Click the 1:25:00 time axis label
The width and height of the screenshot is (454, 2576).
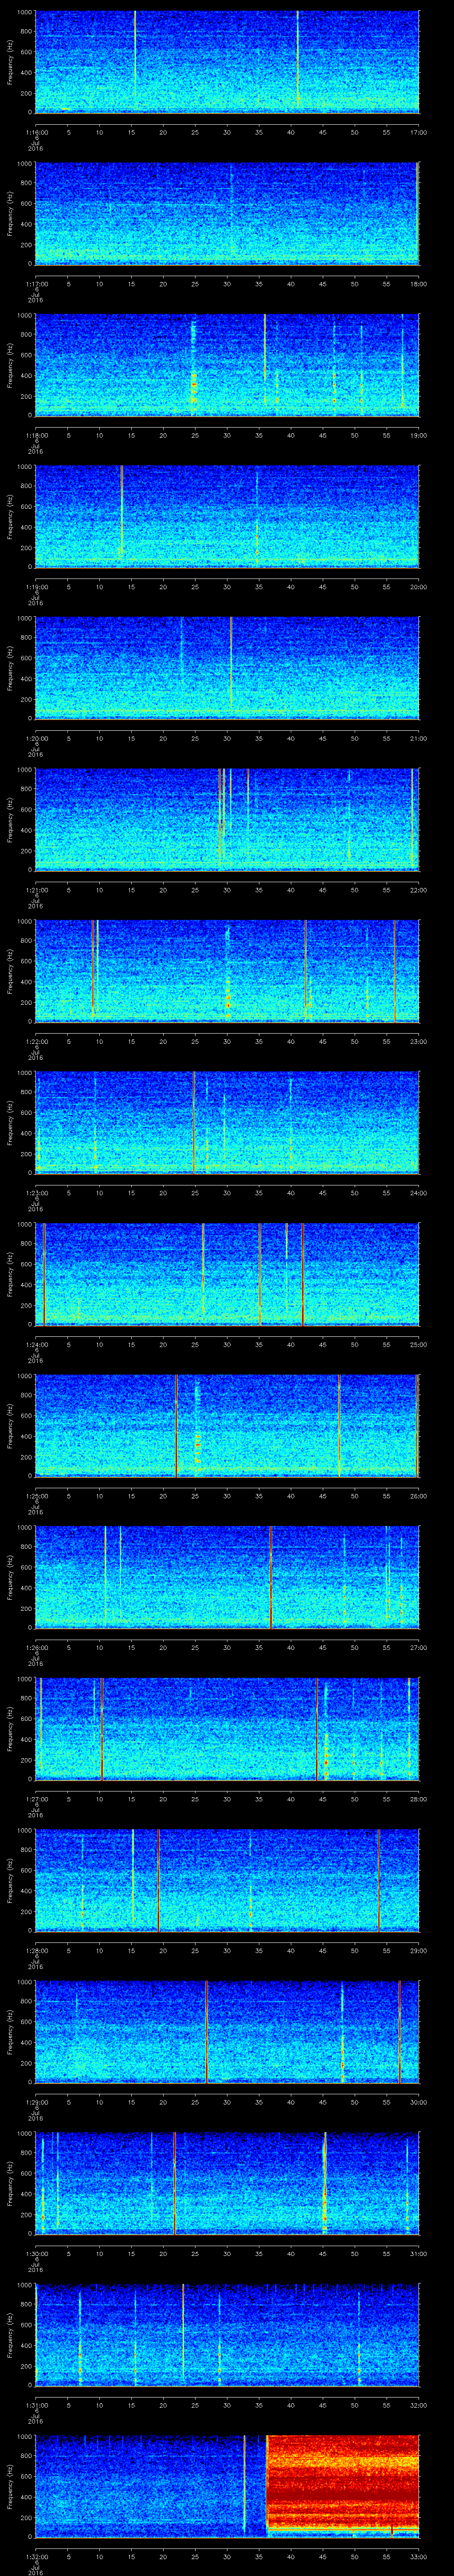(36, 1496)
